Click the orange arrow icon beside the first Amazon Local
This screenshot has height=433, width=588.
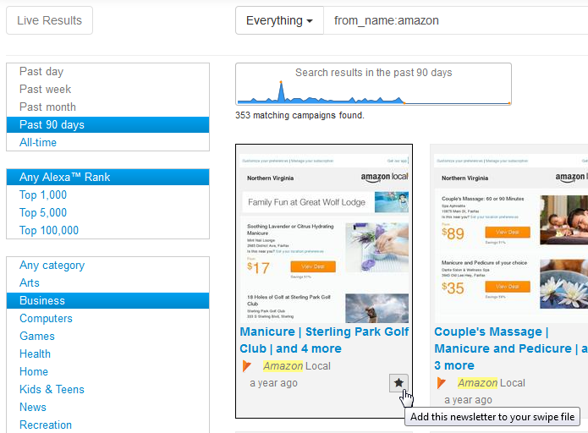pos(246,366)
